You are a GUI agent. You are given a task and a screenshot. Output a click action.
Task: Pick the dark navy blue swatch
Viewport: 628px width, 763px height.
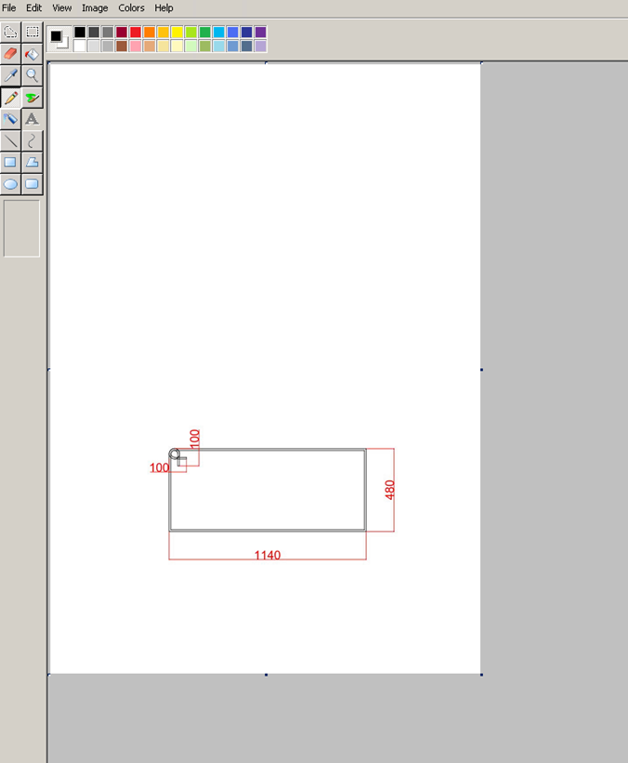246,33
